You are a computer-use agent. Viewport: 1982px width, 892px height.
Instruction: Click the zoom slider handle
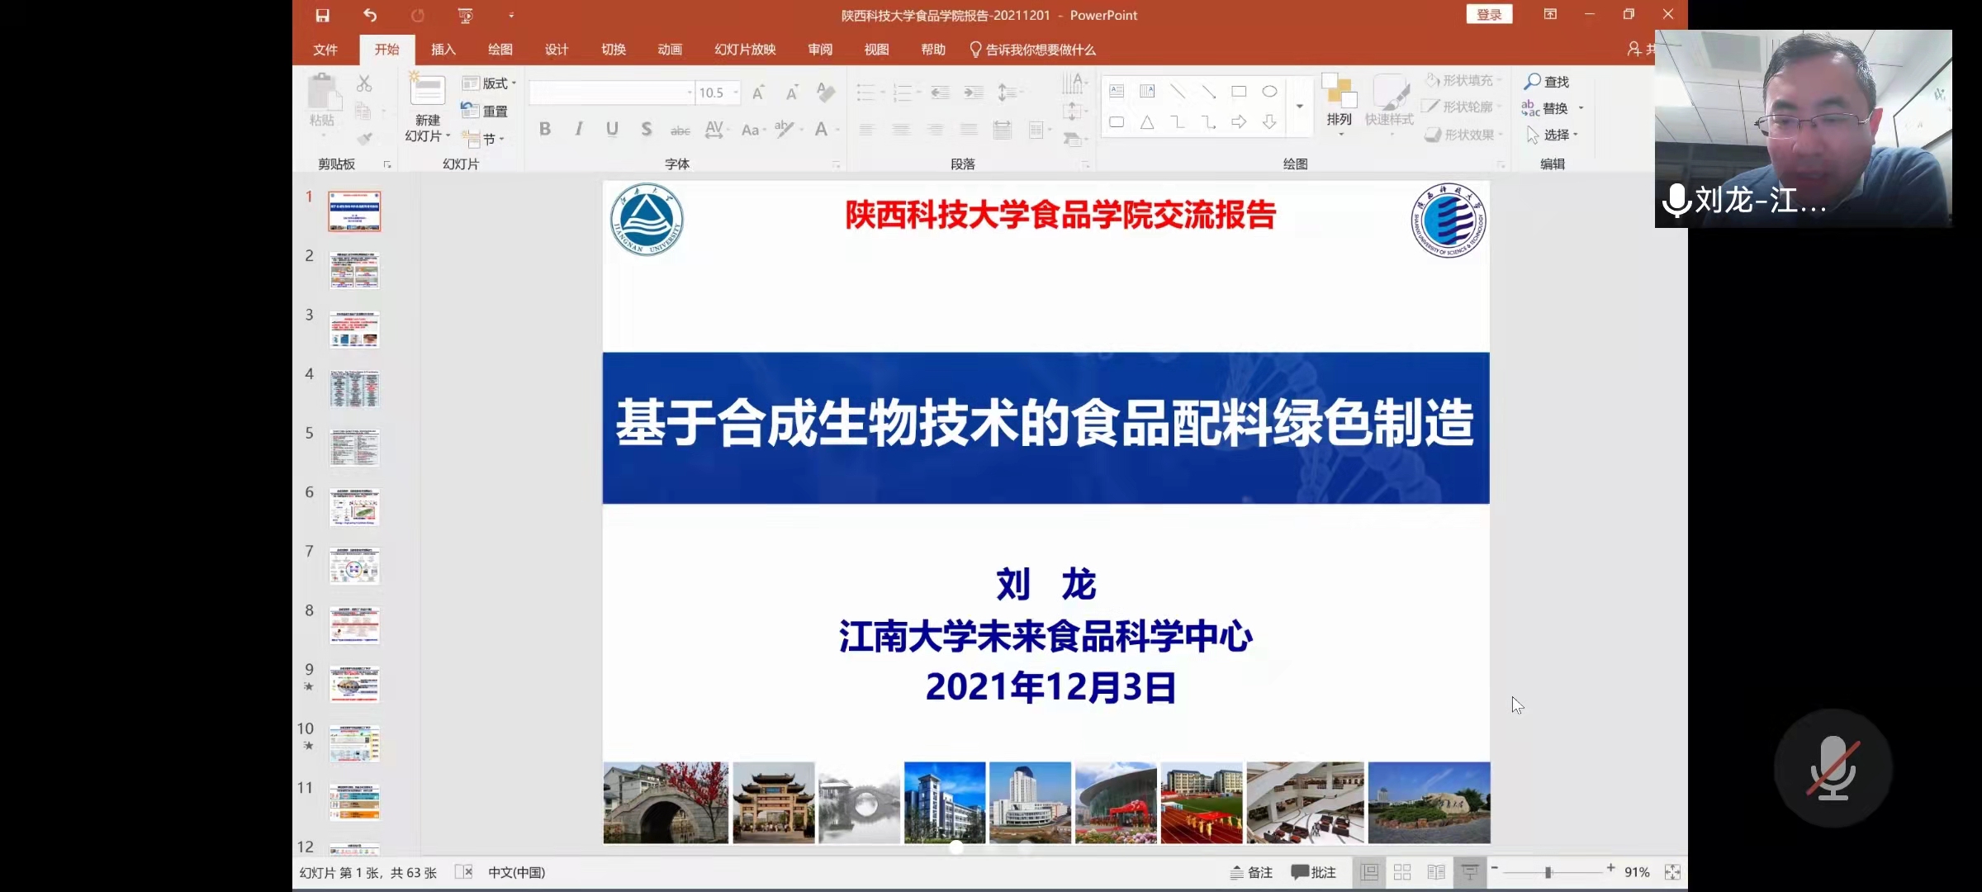tap(1548, 872)
